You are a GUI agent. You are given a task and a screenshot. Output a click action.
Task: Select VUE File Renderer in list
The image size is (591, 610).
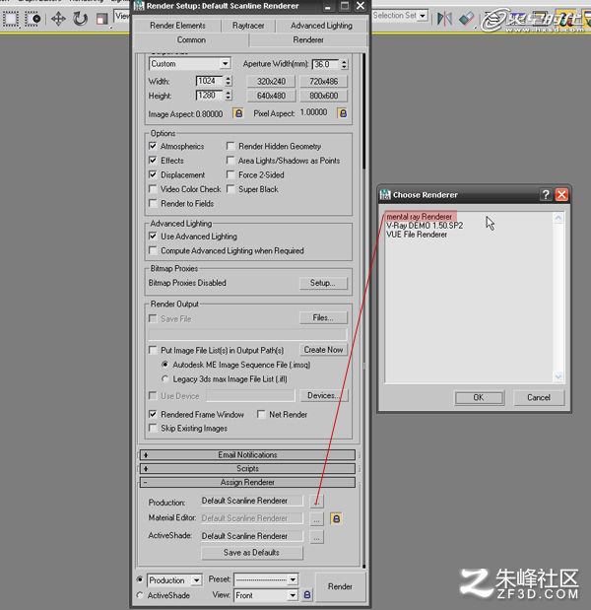[417, 235]
